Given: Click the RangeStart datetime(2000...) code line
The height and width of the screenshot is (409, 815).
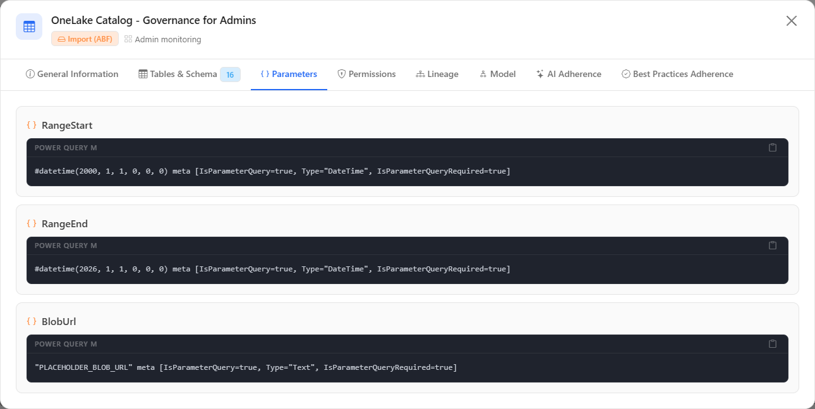Looking at the screenshot, I should (x=272, y=171).
